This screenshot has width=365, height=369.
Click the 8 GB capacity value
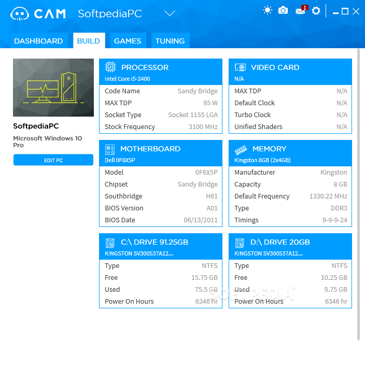340,184
